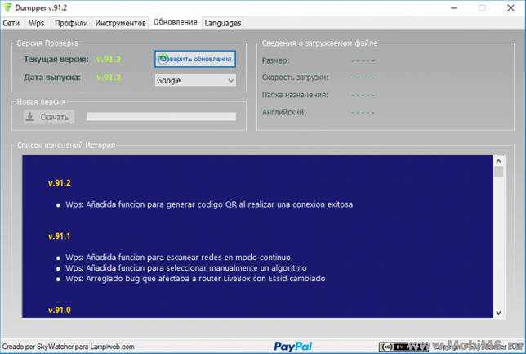Click the PayPal donate logo
This screenshot has height=354, width=526.
click(x=293, y=347)
